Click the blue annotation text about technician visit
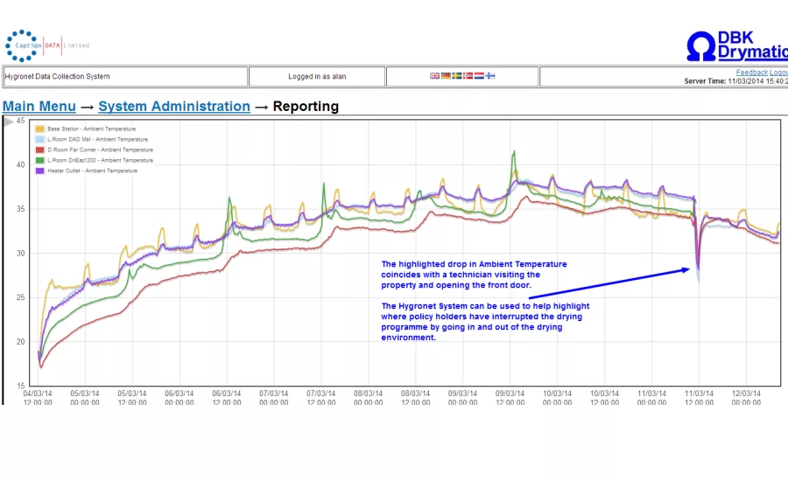 [474, 274]
